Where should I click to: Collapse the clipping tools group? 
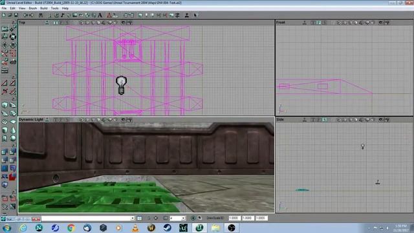click(14, 76)
